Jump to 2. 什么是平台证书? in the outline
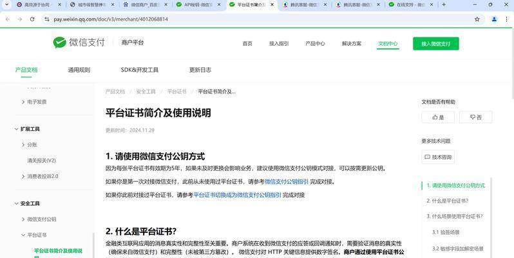Viewport: 514px width, 258px height. (x=448, y=201)
